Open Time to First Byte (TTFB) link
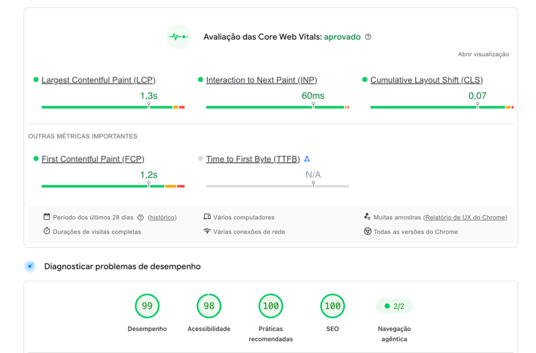This screenshot has height=353, width=536. click(x=253, y=159)
